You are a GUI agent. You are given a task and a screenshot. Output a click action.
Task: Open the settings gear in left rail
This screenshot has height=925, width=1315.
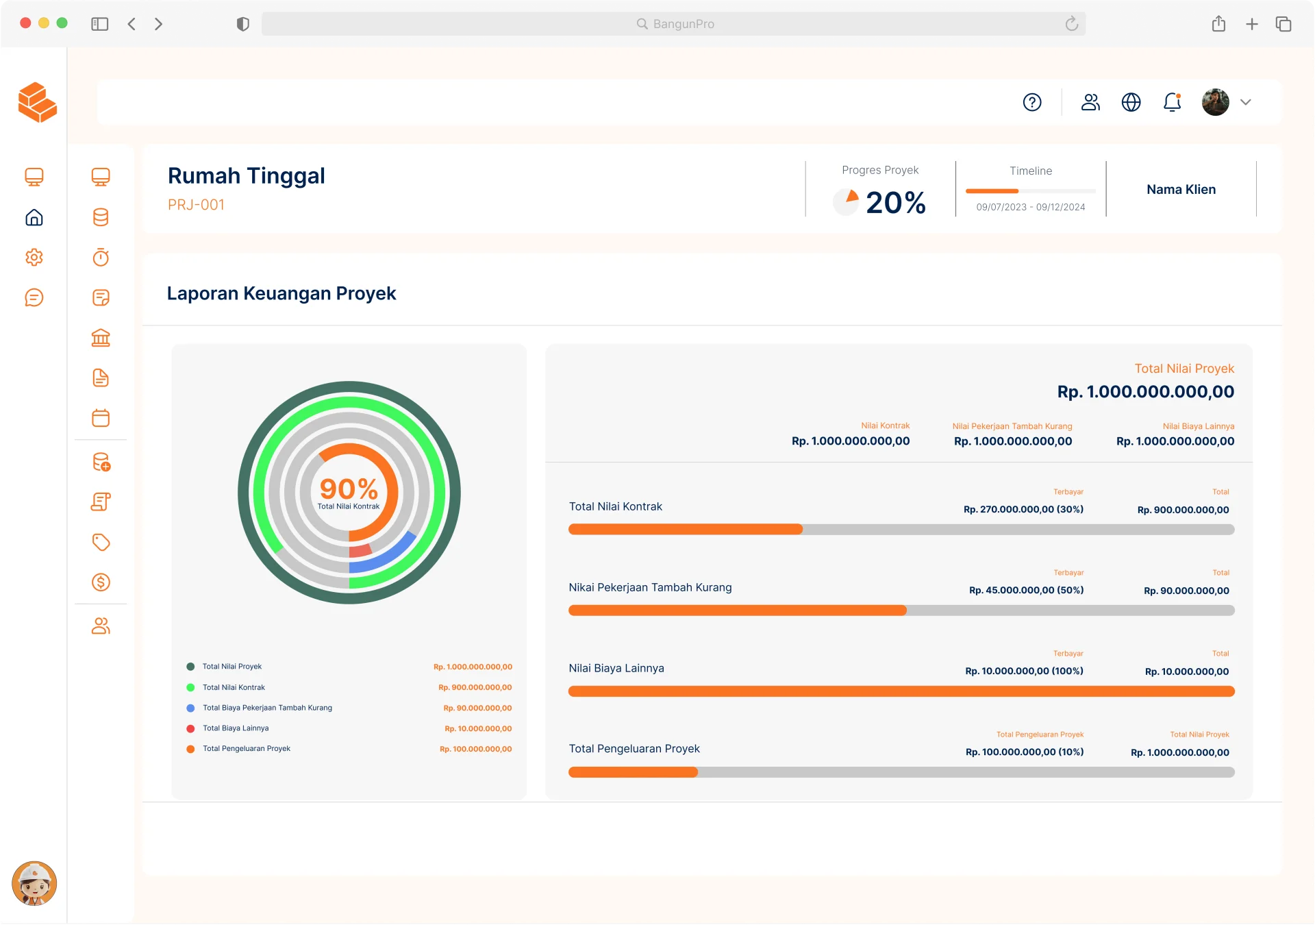pos(34,258)
